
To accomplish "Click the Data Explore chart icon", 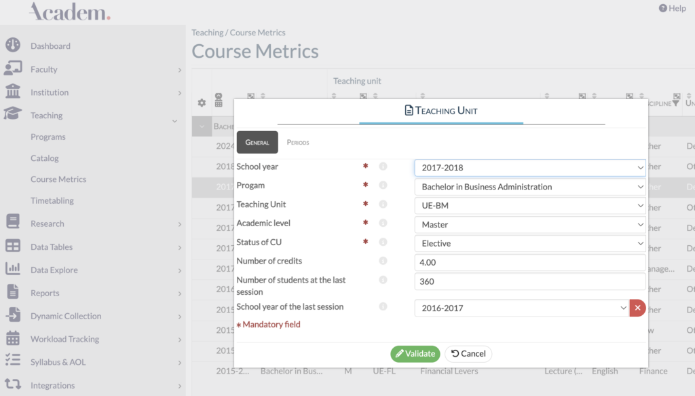I will 12,270.
